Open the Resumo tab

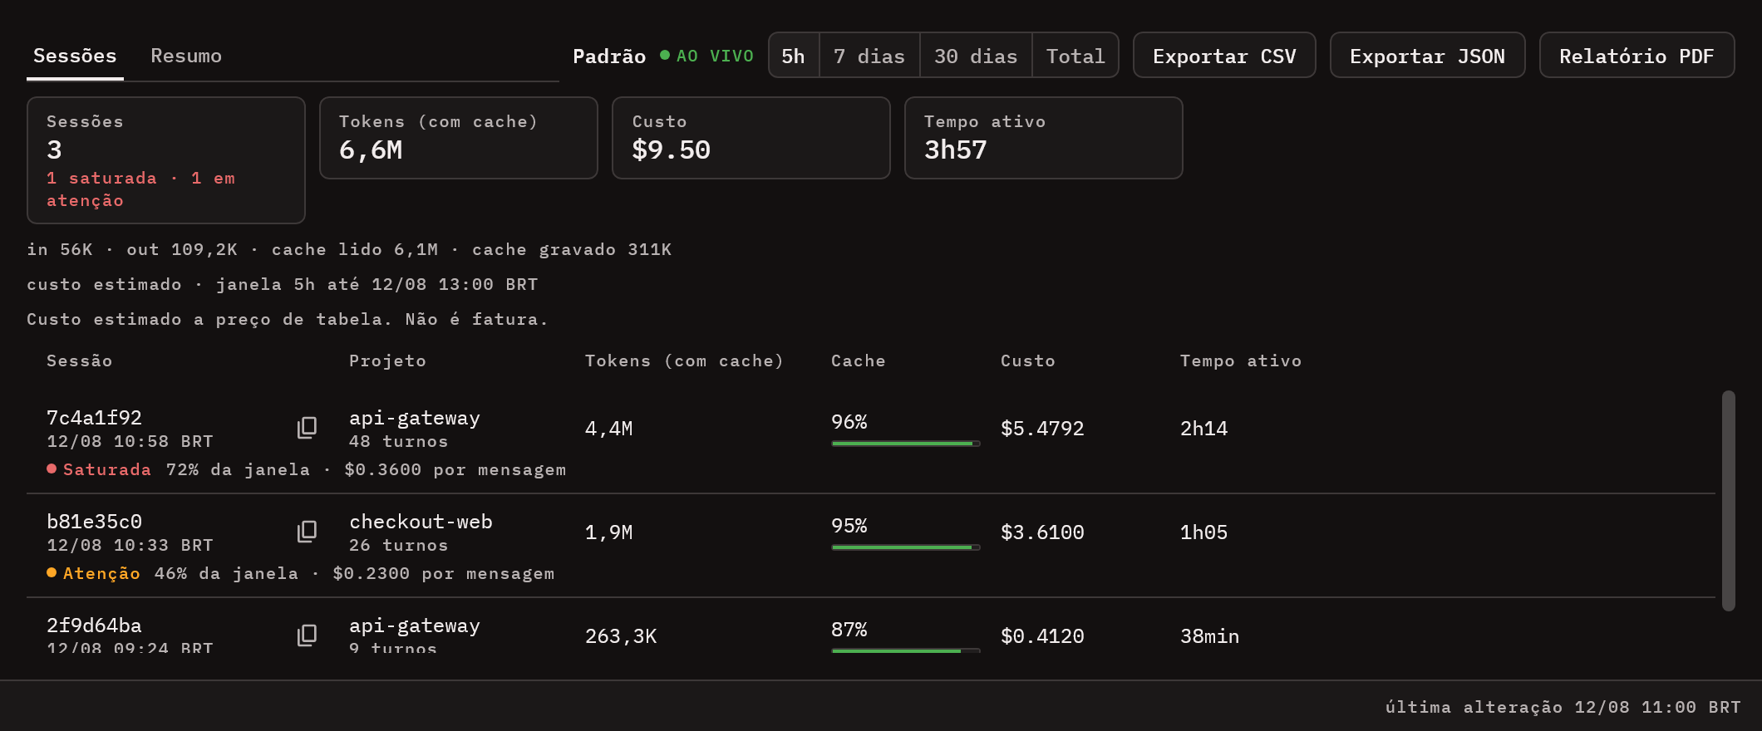click(186, 56)
